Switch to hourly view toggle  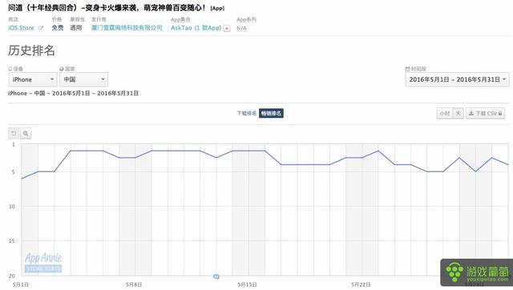[445, 113]
